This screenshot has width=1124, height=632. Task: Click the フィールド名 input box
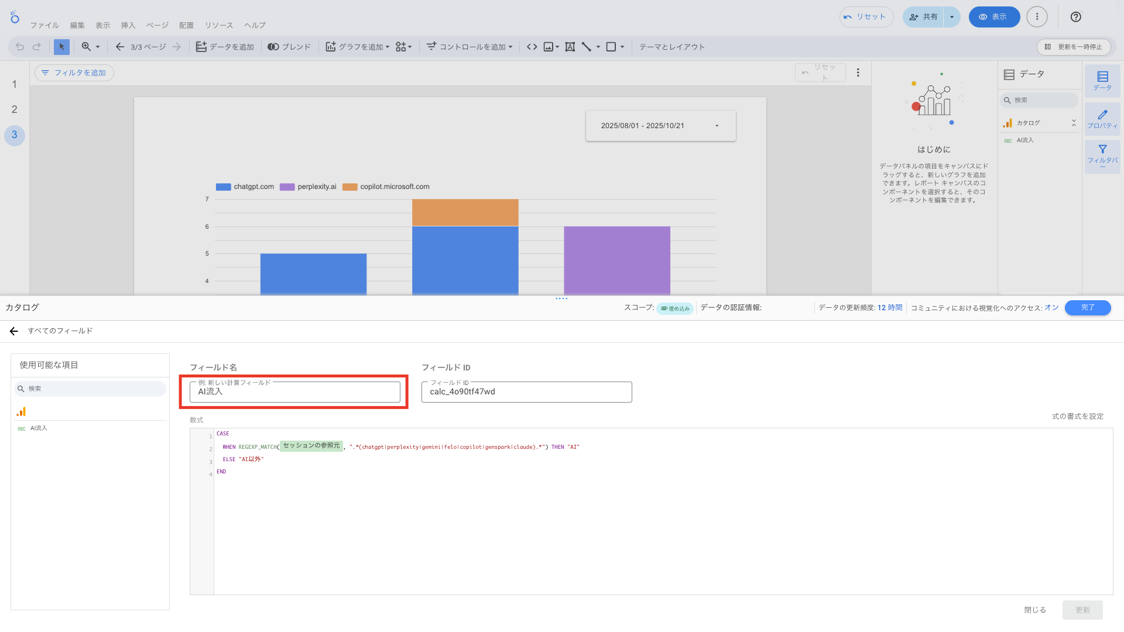point(294,392)
